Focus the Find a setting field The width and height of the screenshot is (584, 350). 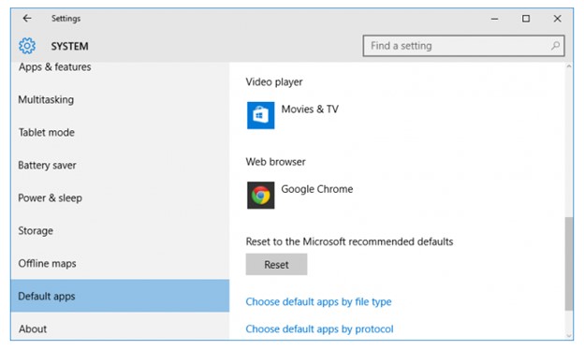tap(463, 46)
